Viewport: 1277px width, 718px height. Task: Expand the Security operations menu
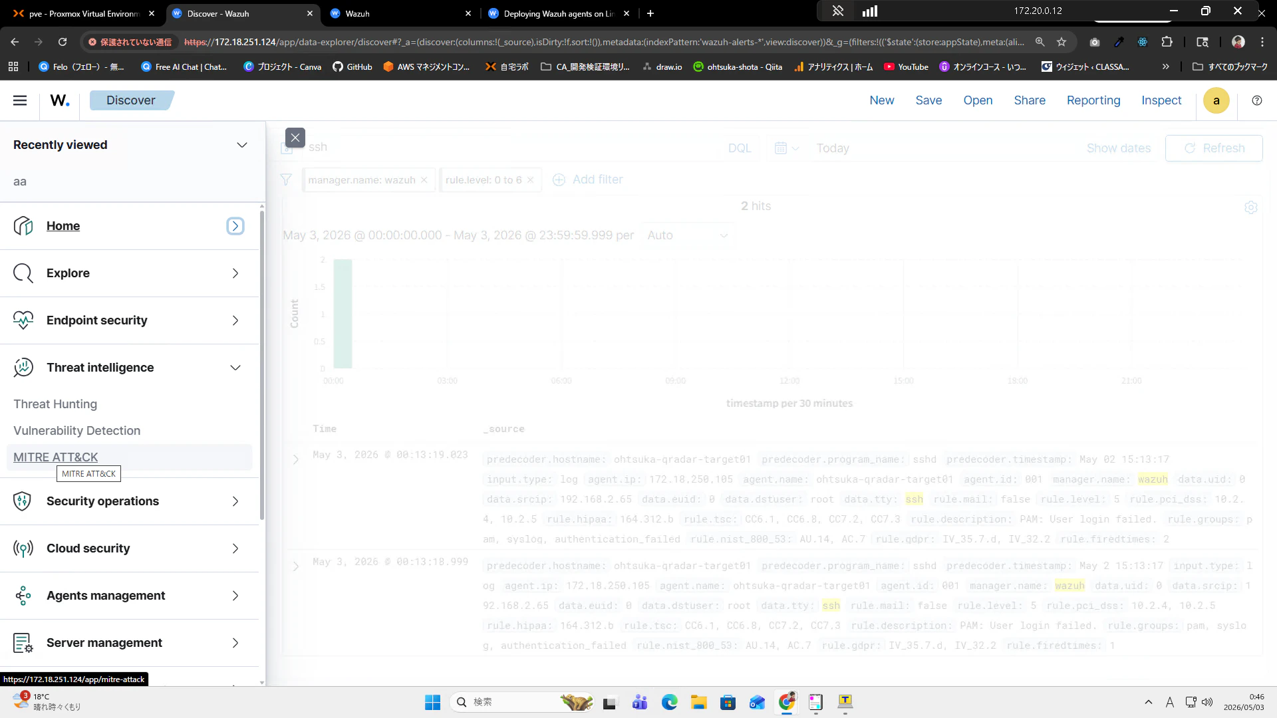[235, 501]
